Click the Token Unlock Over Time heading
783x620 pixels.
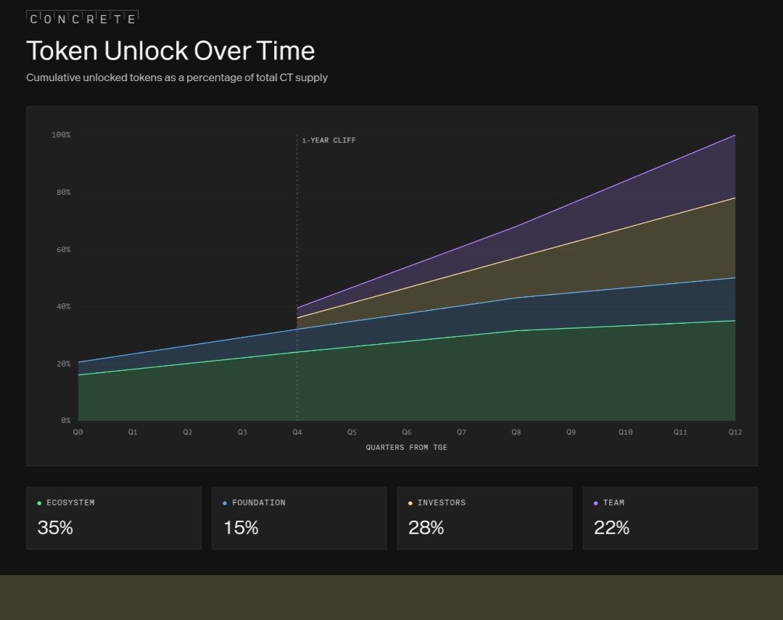[171, 51]
